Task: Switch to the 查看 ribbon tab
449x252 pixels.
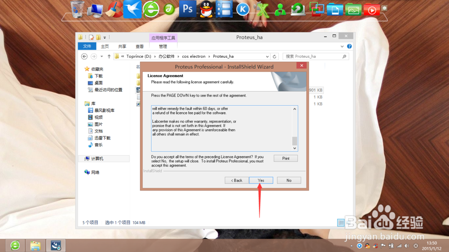Action: pos(140,46)
